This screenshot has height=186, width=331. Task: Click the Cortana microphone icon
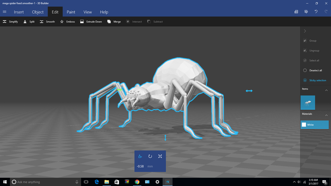pyautogui.click(x=77, y=182)
